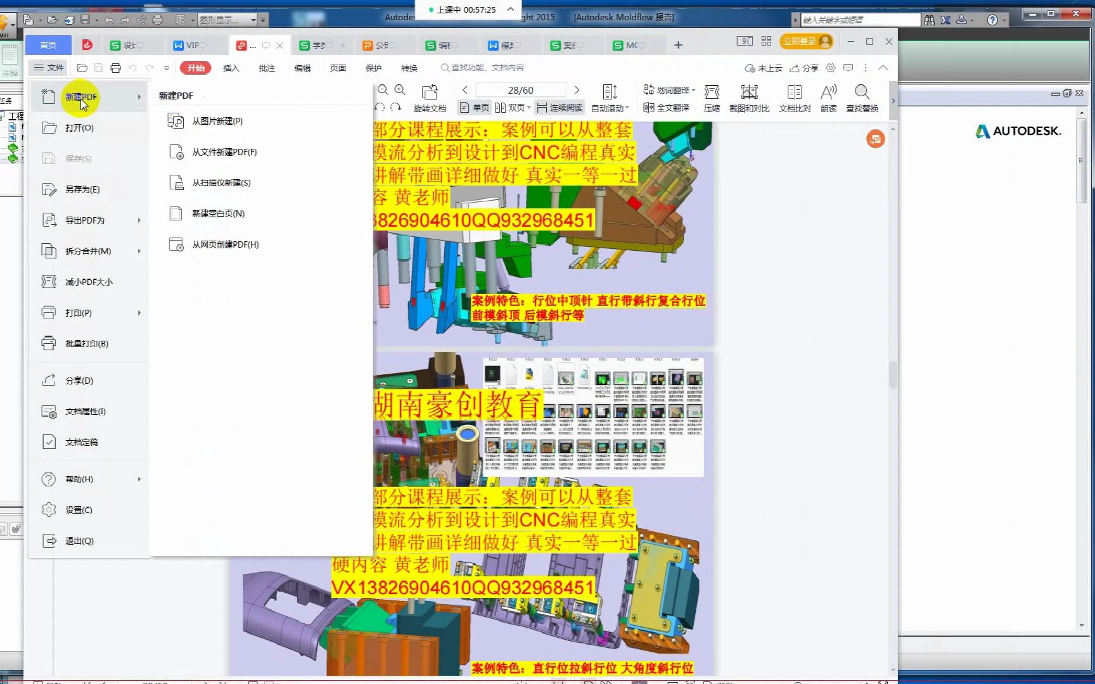The image size is (1095, 684).
Task: Click the 文档比对 icon
Action: pos(795,98)
